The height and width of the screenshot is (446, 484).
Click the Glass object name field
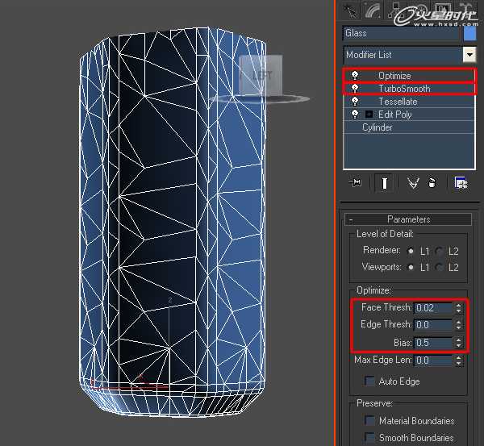401,33
